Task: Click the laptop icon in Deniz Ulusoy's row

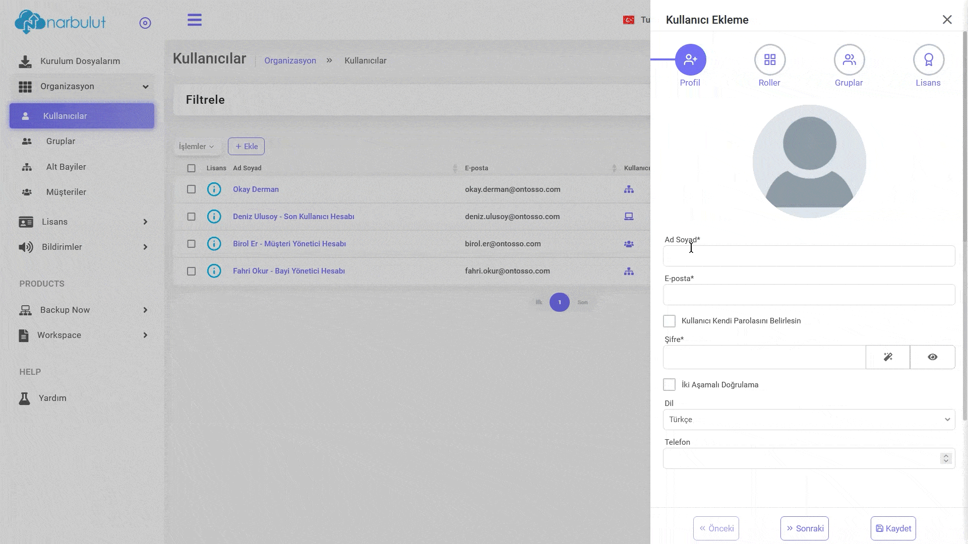Action: point(629,217)
